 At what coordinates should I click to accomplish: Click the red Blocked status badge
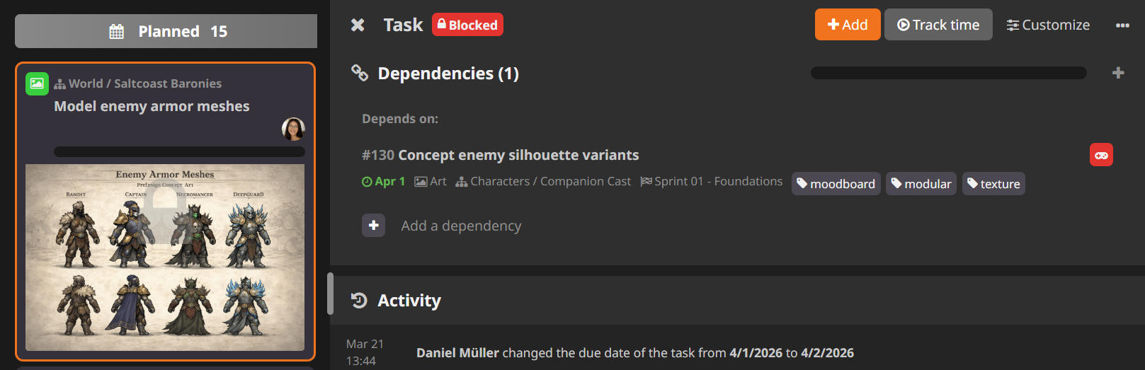467,25
